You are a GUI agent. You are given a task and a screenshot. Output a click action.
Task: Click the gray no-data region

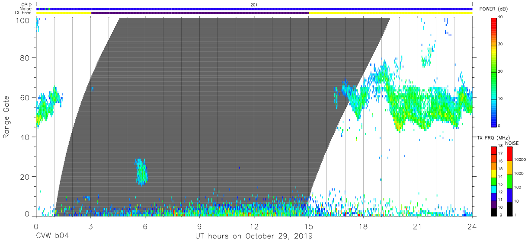click(216, 108)
